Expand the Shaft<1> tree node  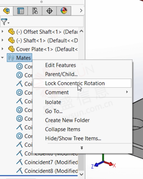point(2,40)
